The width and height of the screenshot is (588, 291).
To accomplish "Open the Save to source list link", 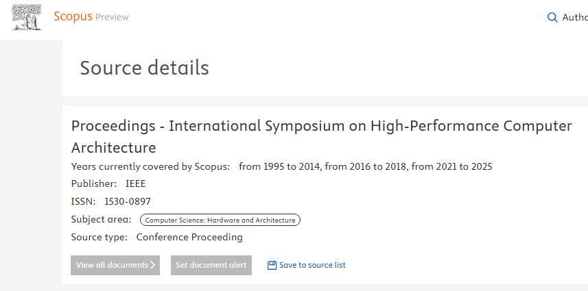I will pyautogui.click(x=312, y=265).
